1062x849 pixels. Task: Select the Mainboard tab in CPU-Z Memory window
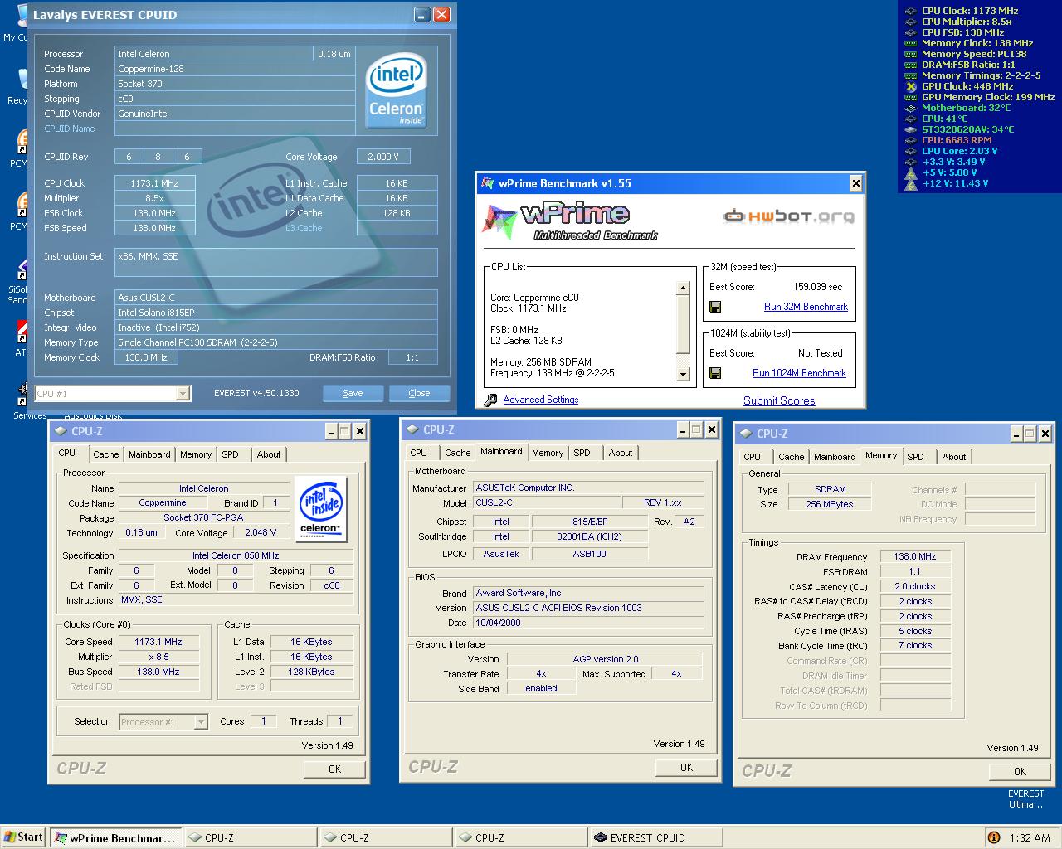tap(835, 457)
